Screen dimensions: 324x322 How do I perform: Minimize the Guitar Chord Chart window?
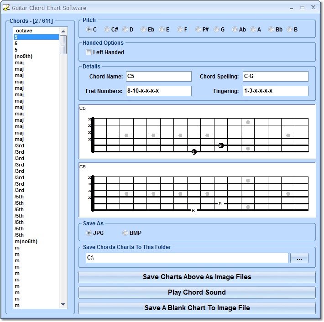point(291,8)
